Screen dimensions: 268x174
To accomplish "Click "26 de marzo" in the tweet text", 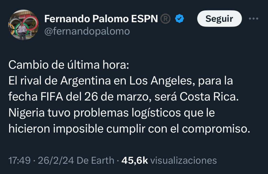I will tap(117, 97).
